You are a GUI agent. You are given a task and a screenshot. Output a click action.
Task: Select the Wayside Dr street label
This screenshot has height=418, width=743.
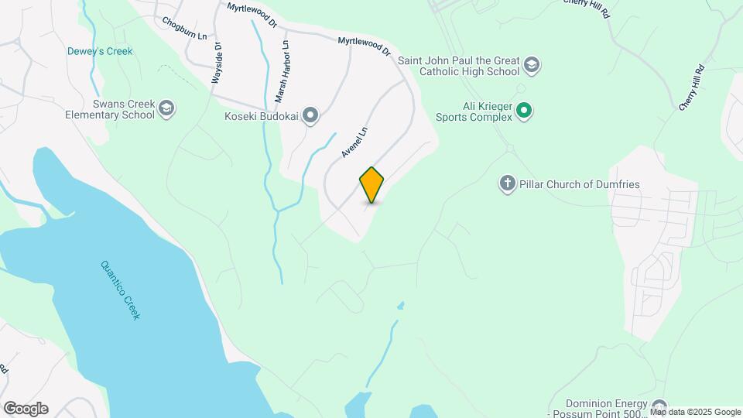pyautogui.click(x=217, y=63)
